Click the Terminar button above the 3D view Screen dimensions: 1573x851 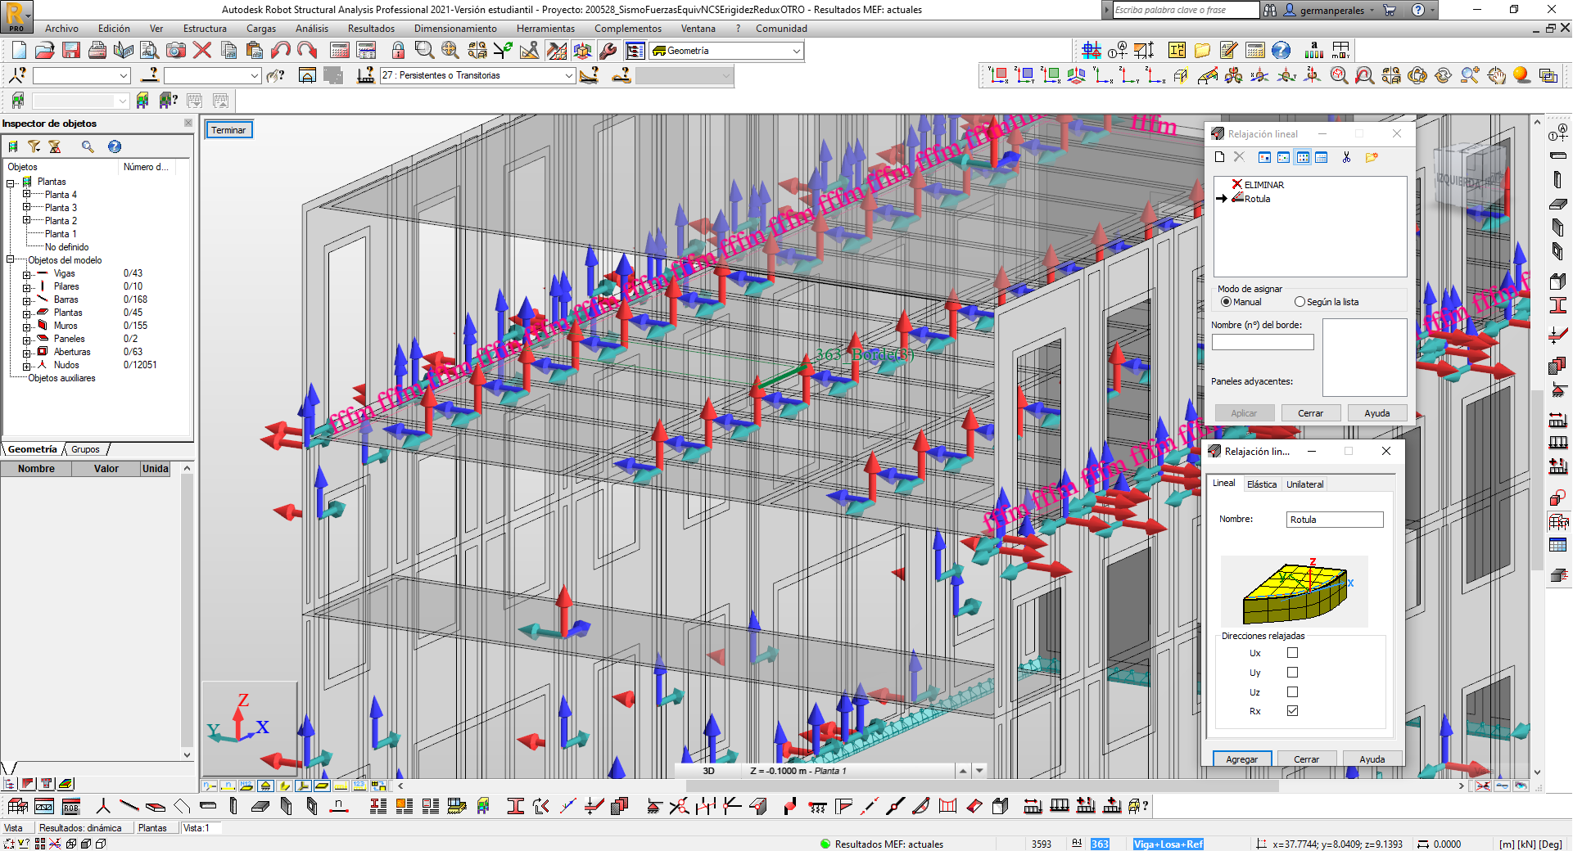pyautogui.click(x=228, y=129)
